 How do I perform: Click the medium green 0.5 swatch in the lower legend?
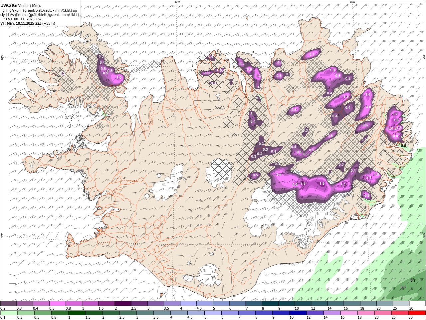point(43,313)
